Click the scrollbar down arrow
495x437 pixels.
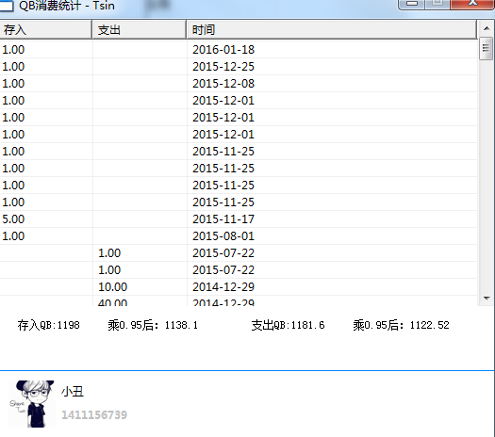pyautogui.click(x=487, y=298)
